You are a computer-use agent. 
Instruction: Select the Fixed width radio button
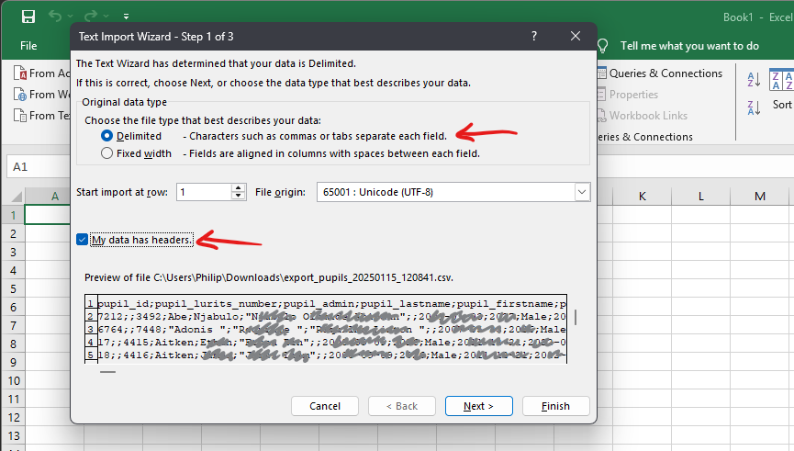click(x=107, y=153)
